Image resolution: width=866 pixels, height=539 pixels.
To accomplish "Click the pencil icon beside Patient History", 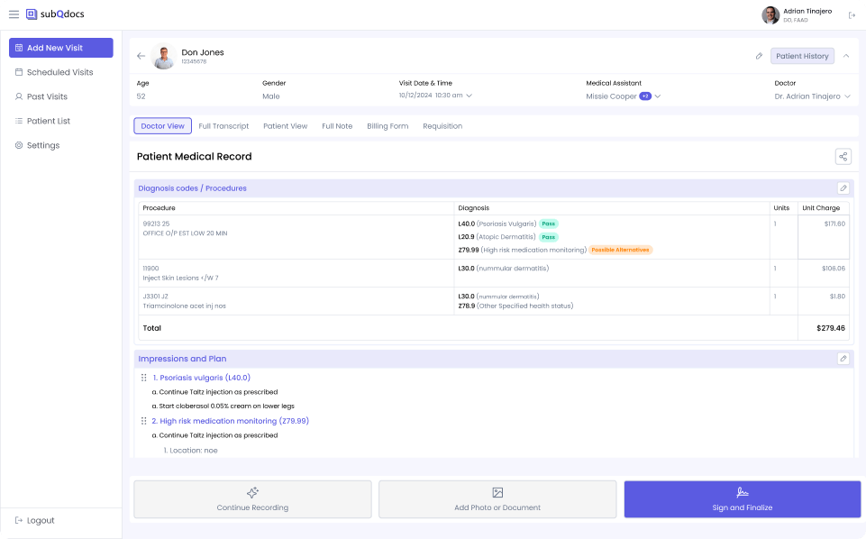I will 759,56.
